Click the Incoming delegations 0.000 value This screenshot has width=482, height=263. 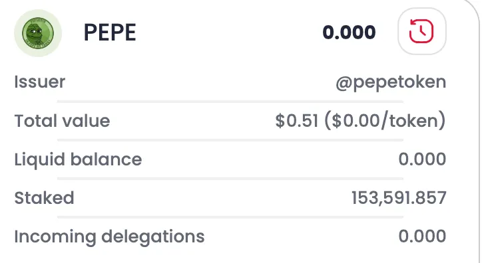422,236
